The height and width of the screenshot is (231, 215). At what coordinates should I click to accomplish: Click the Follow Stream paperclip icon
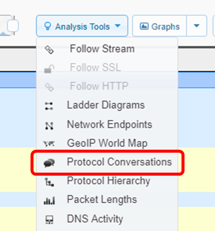tap(49, 49)
